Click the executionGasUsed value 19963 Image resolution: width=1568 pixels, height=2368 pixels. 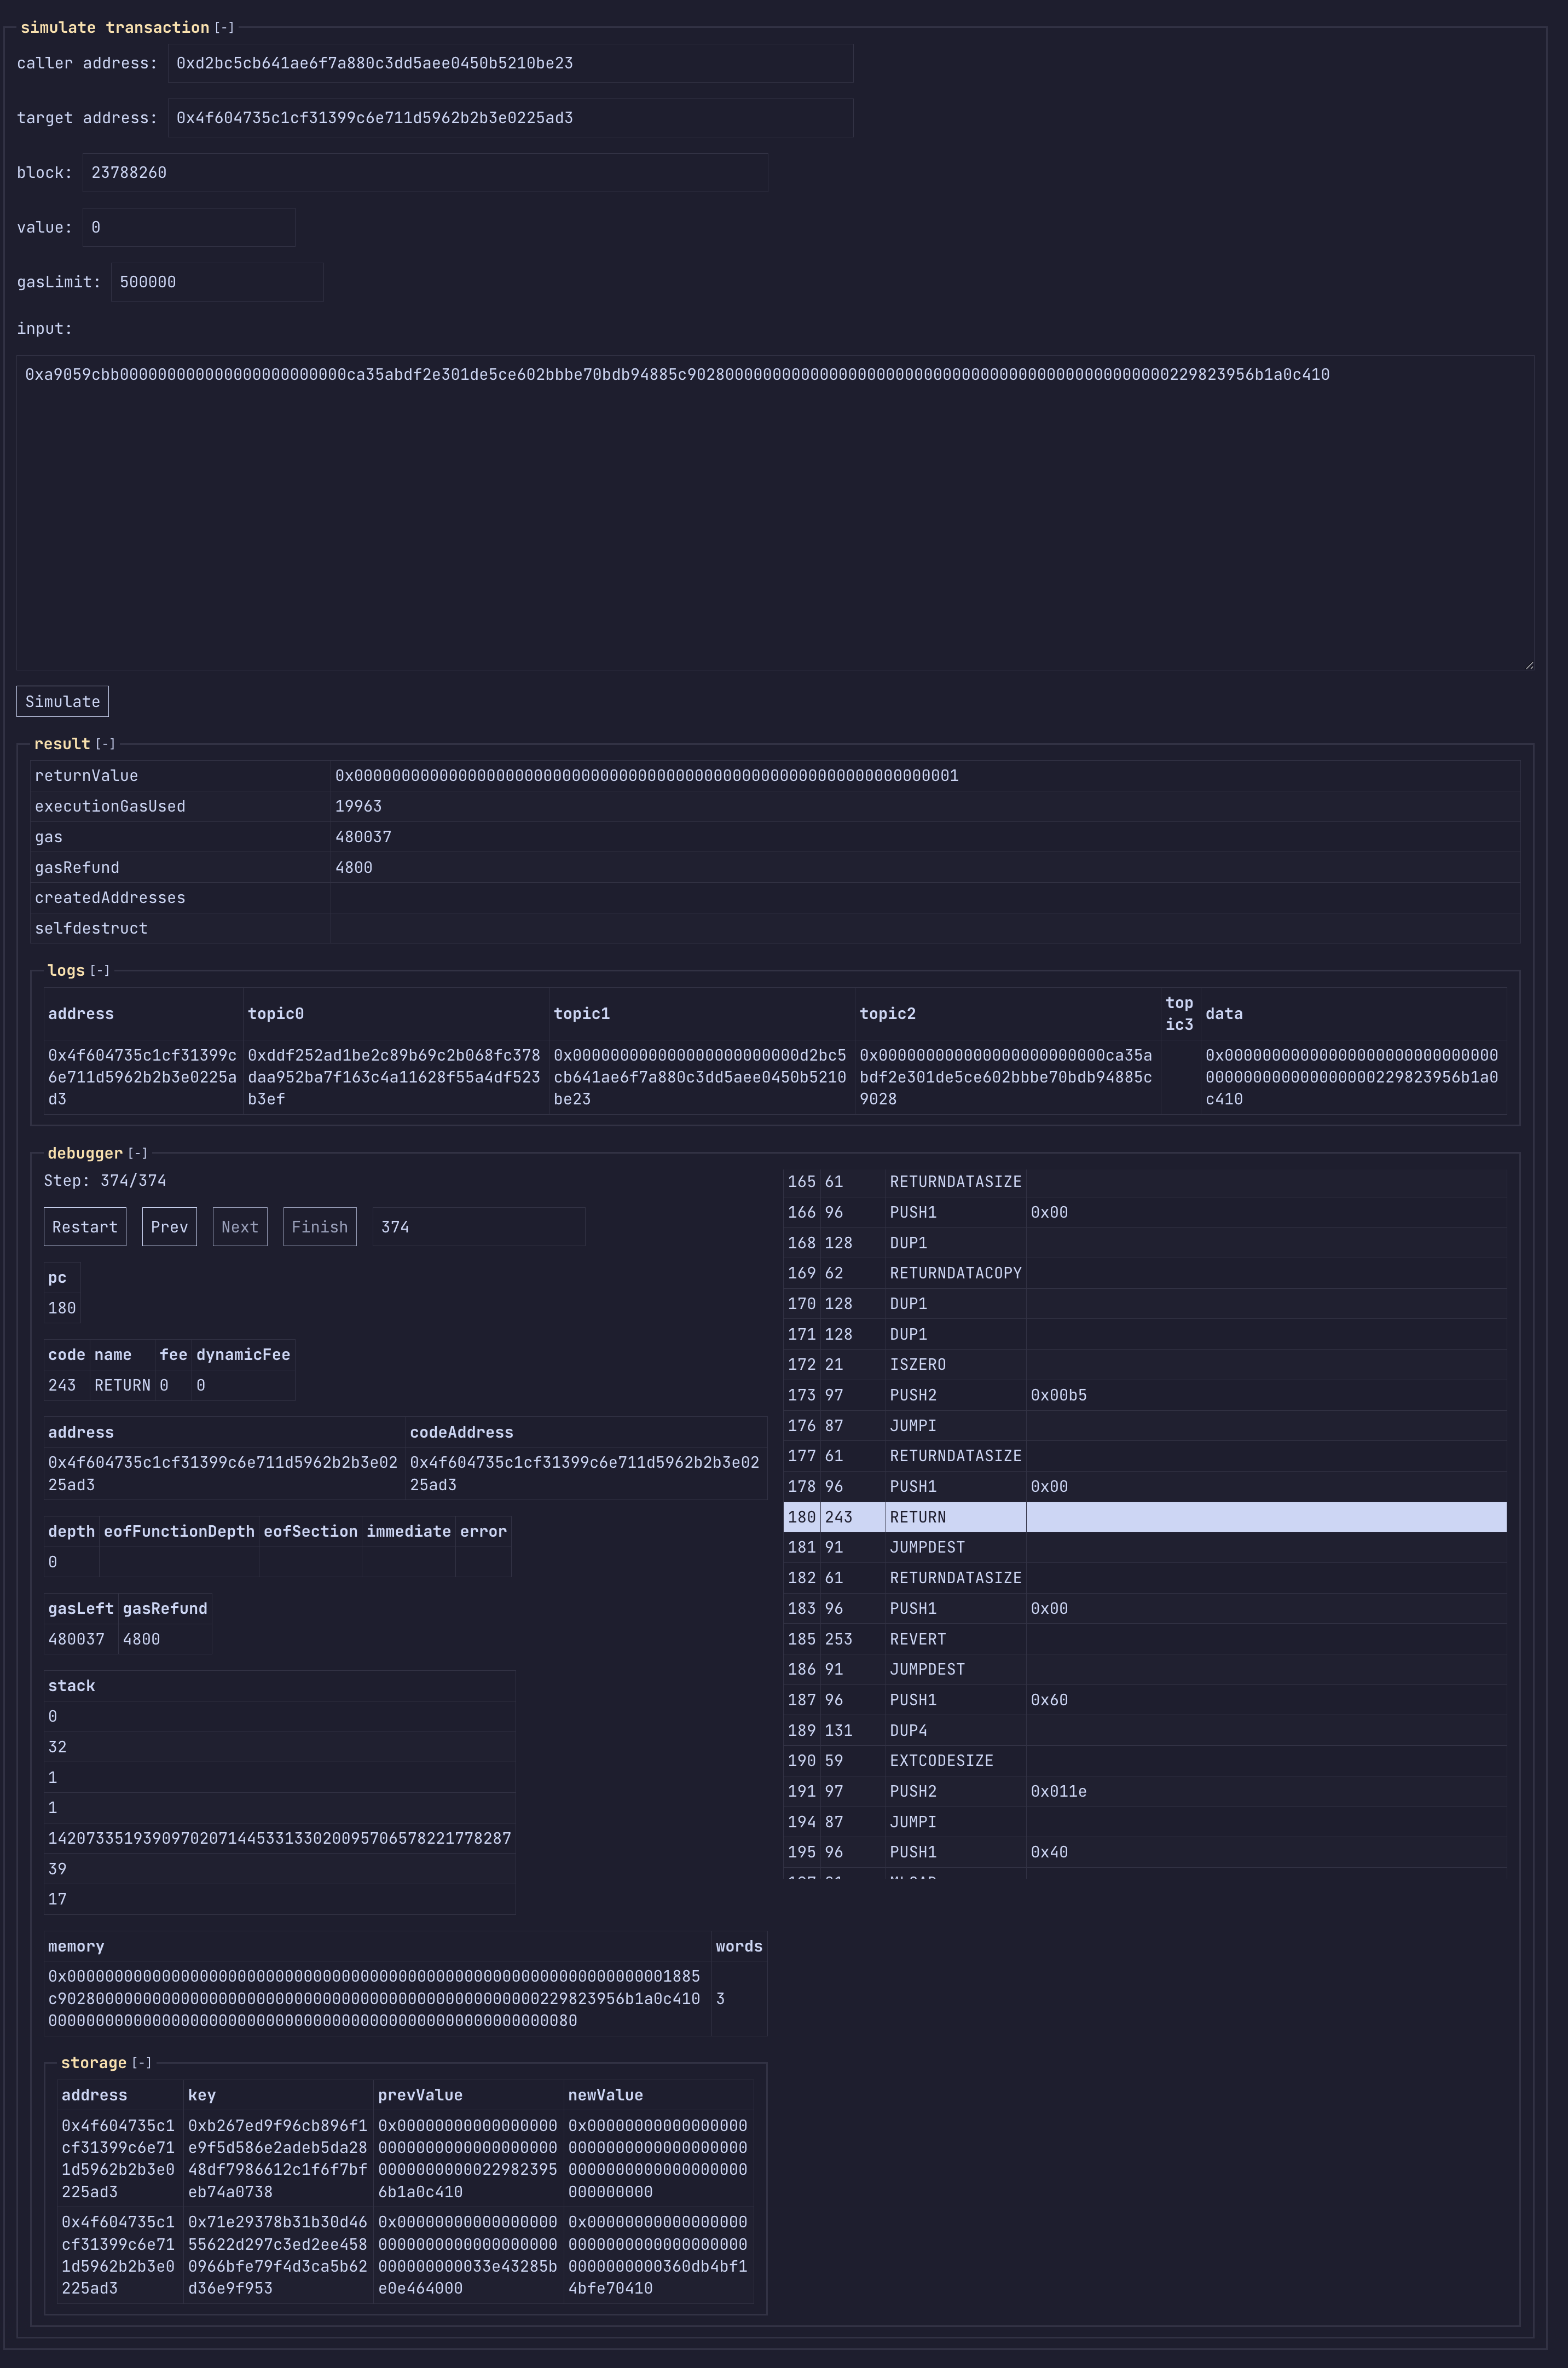pyautogui.click(x=925, y=806)
